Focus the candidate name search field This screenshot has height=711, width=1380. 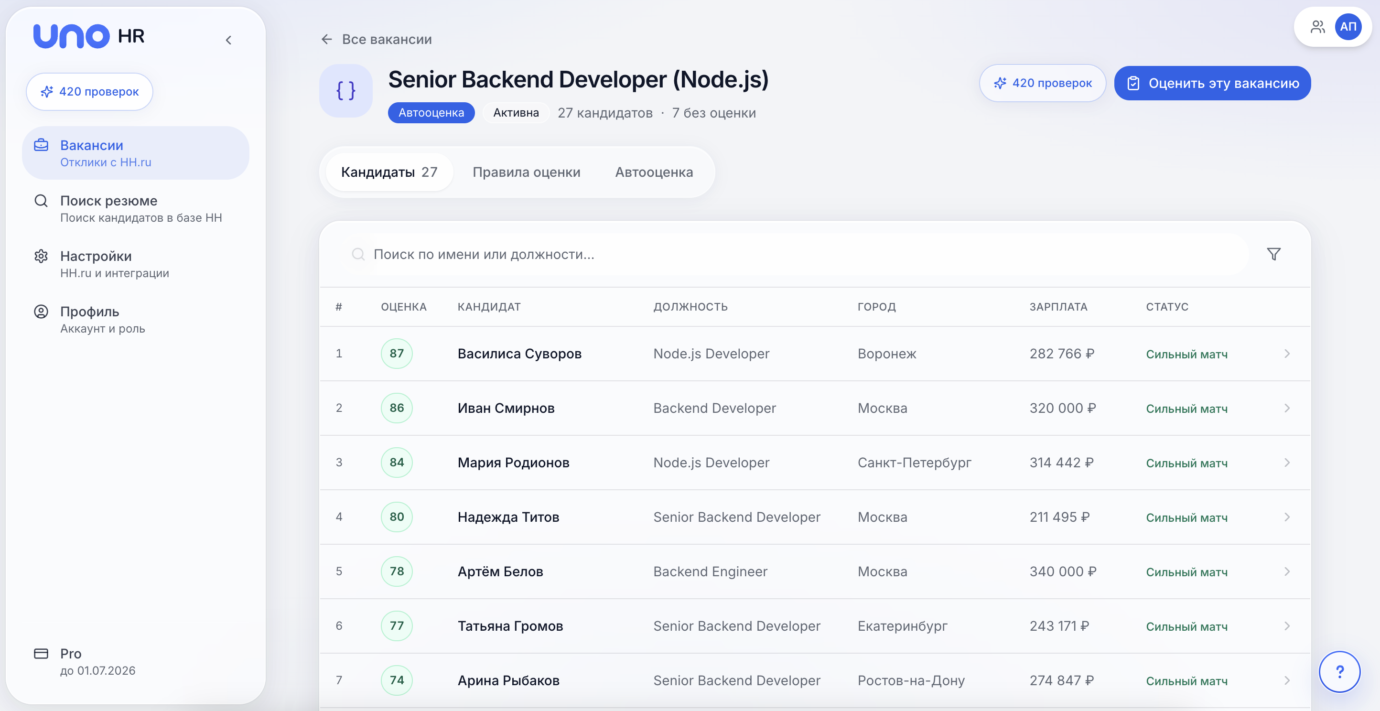797,254
